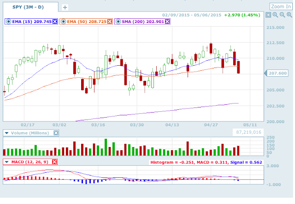Click the last red candlestick on chart
Viewport: 295px width, 204px height.
click(238, 67)
